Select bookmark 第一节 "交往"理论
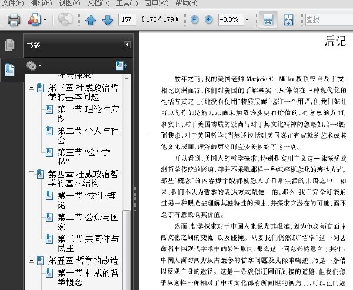This screenshot has height=290, width=353. [x=86, y=200]
